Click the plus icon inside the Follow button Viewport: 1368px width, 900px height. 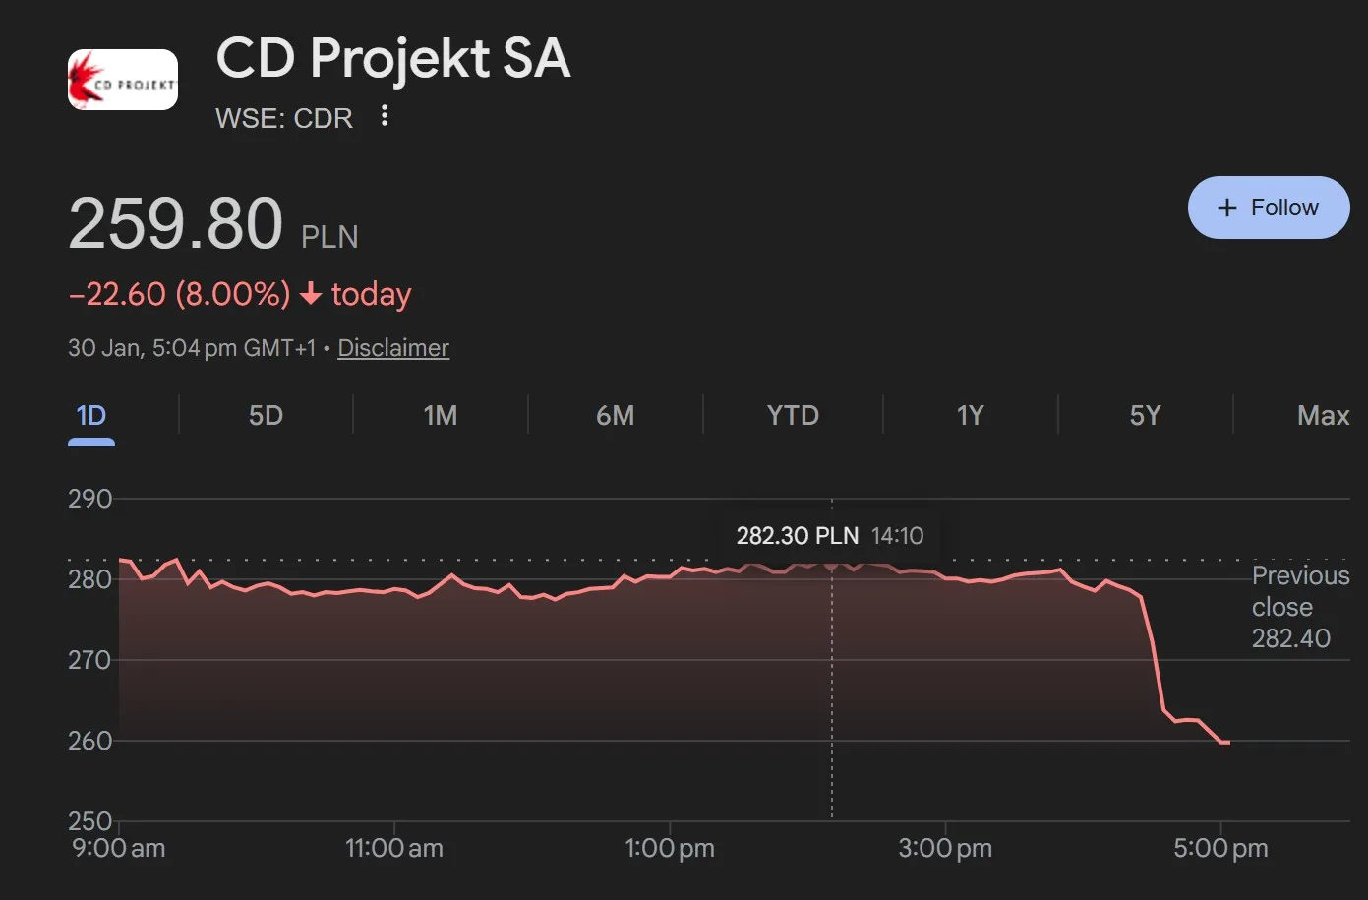coord(1226,208)
